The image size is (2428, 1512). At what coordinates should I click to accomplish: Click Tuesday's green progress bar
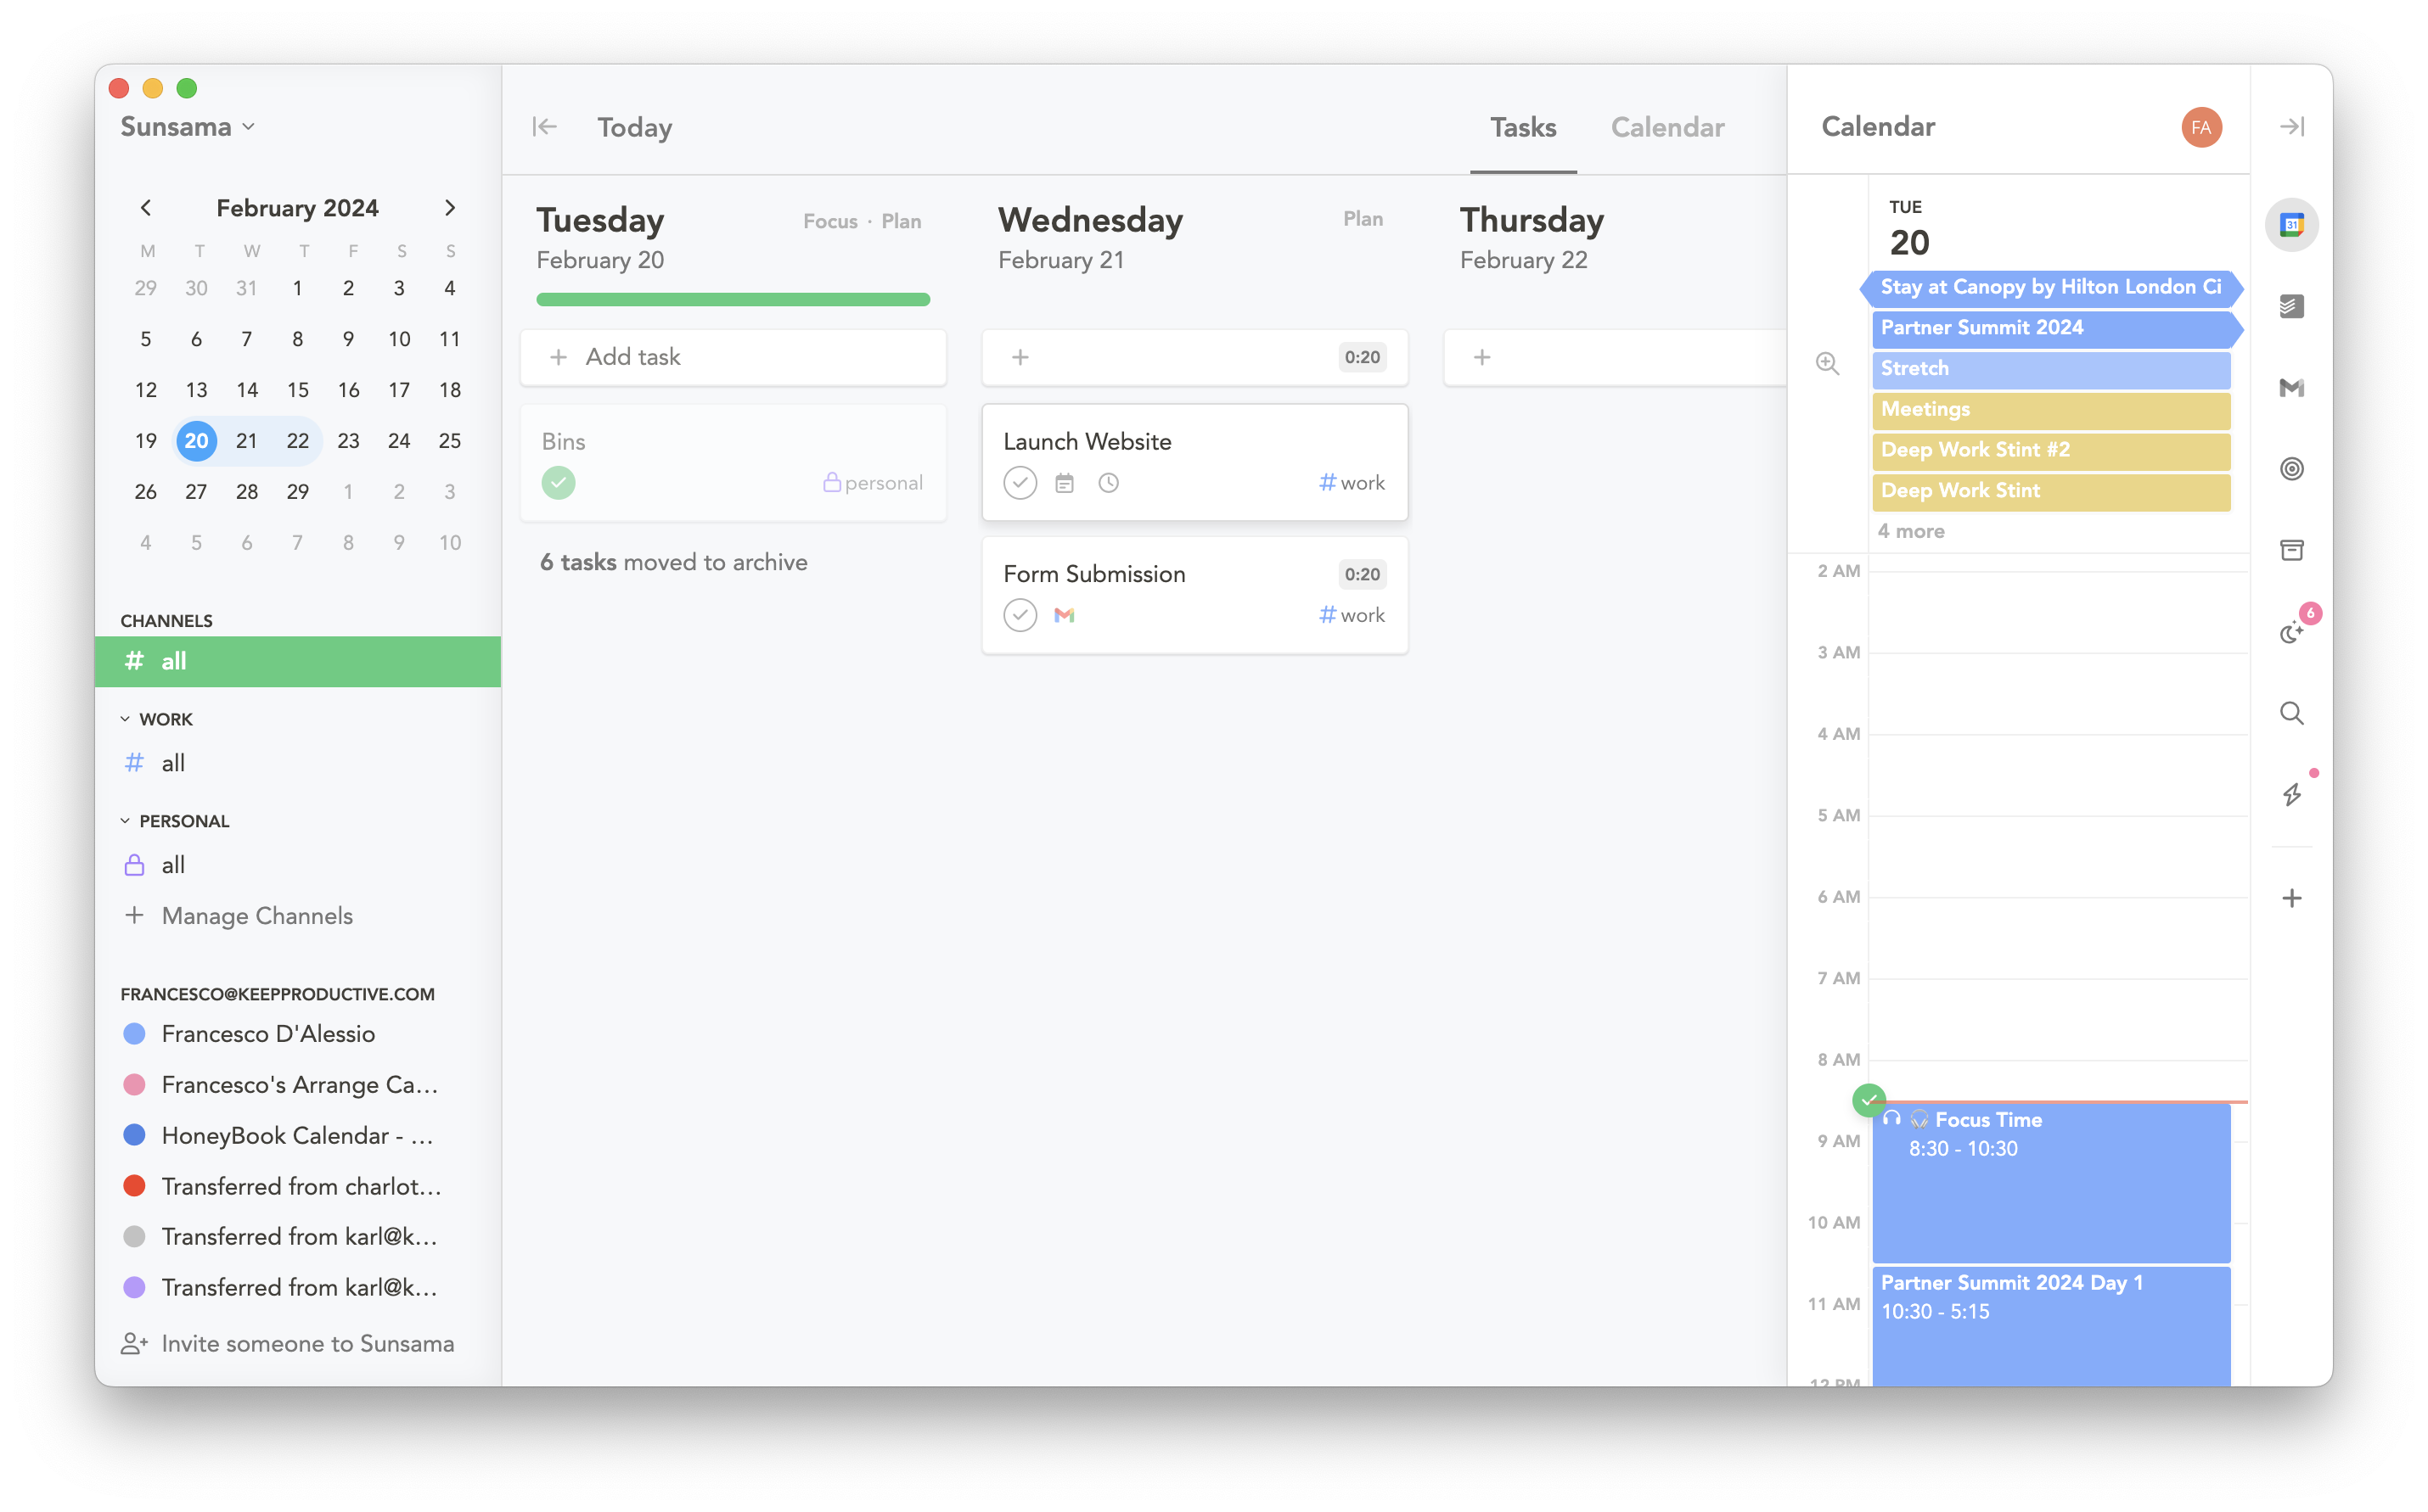733,298
